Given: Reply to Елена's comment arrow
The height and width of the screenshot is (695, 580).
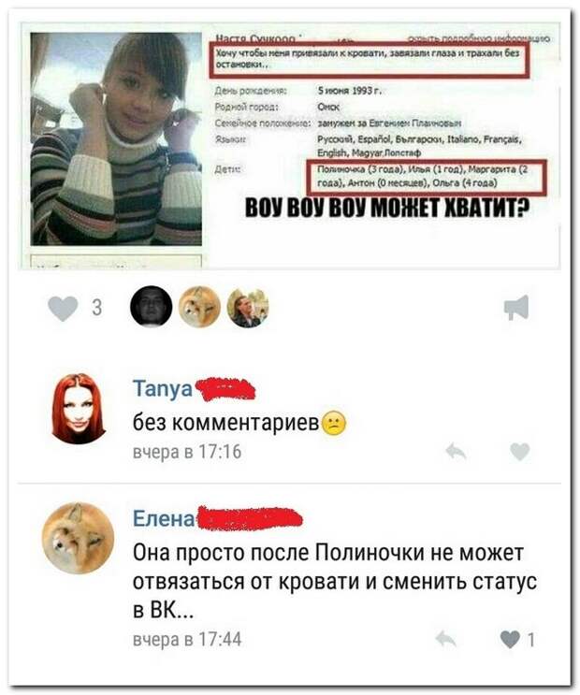Looking at the screenshot, I should pyautogui.click(x=445, y=639).
